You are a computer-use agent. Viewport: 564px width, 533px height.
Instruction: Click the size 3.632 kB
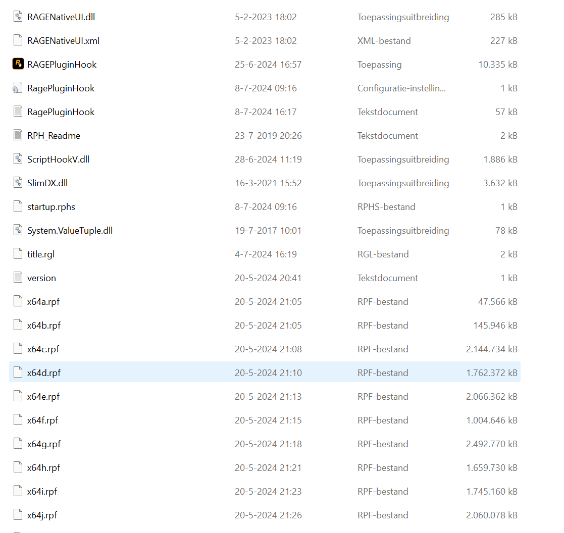[x=500, y=183]
